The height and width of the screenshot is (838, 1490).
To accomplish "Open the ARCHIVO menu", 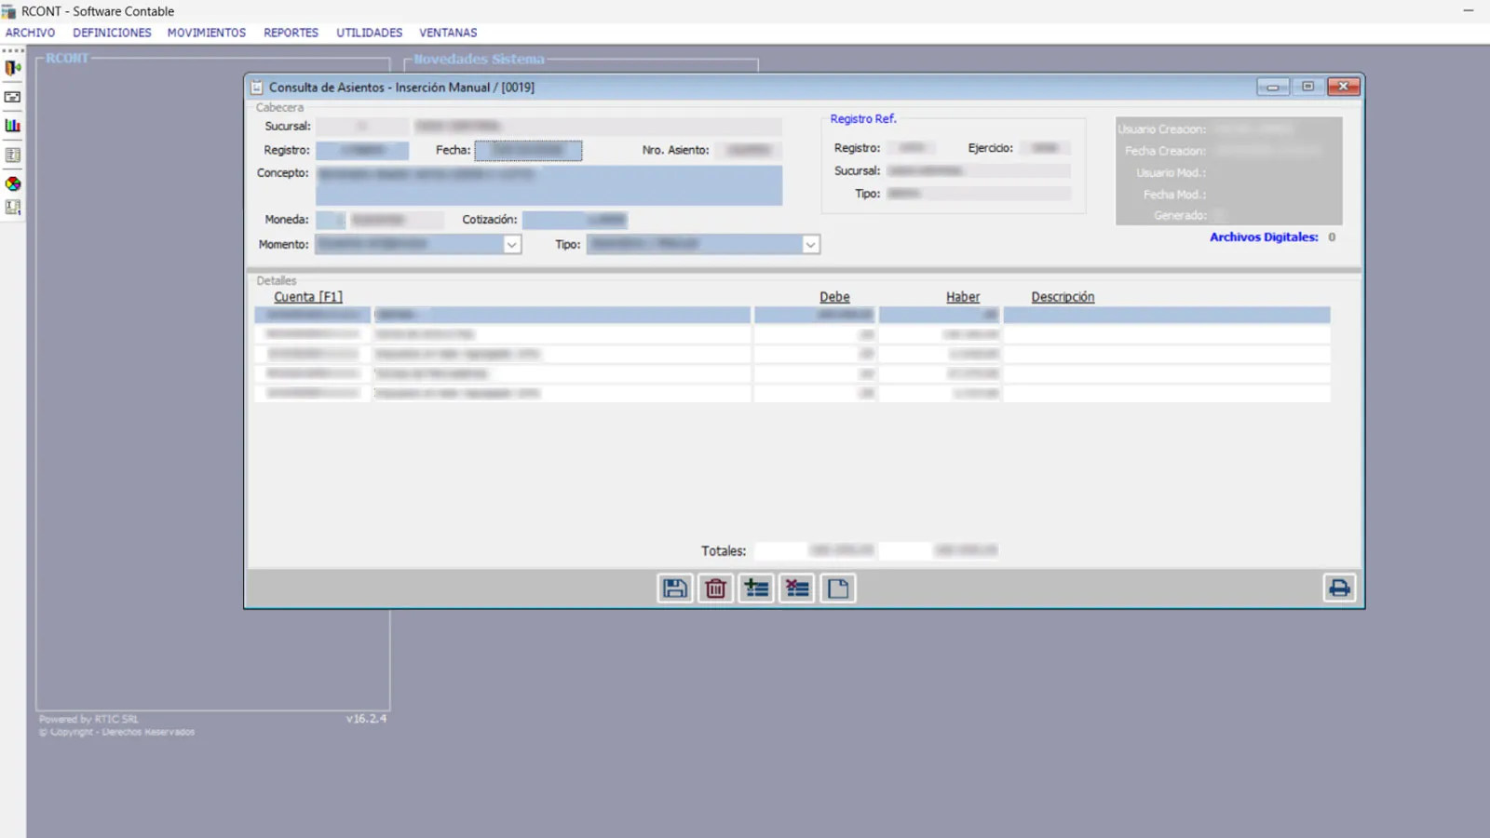I will (31, 33).
